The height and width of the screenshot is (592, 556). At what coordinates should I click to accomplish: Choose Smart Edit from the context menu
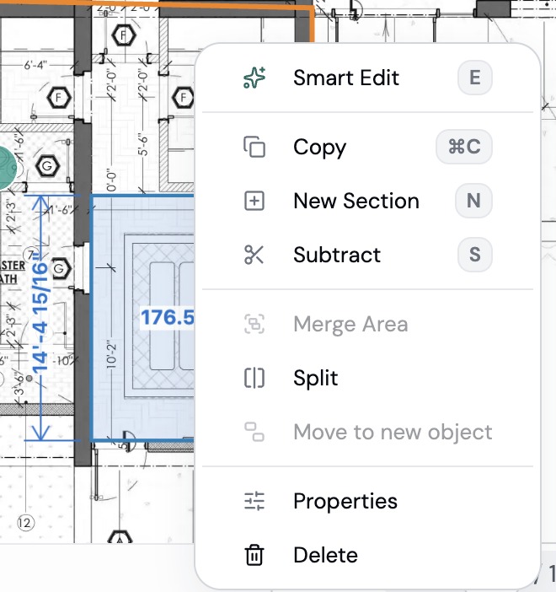pyautogui.click(x=367, y=78)
